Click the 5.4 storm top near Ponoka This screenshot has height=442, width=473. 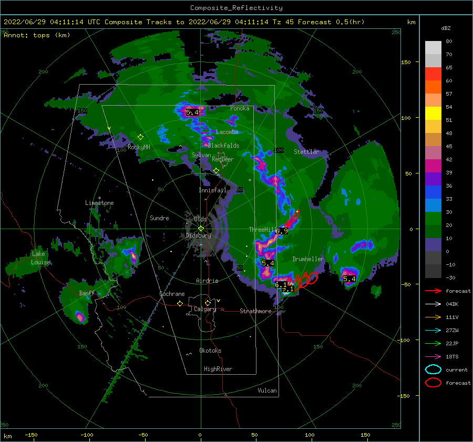192,112
